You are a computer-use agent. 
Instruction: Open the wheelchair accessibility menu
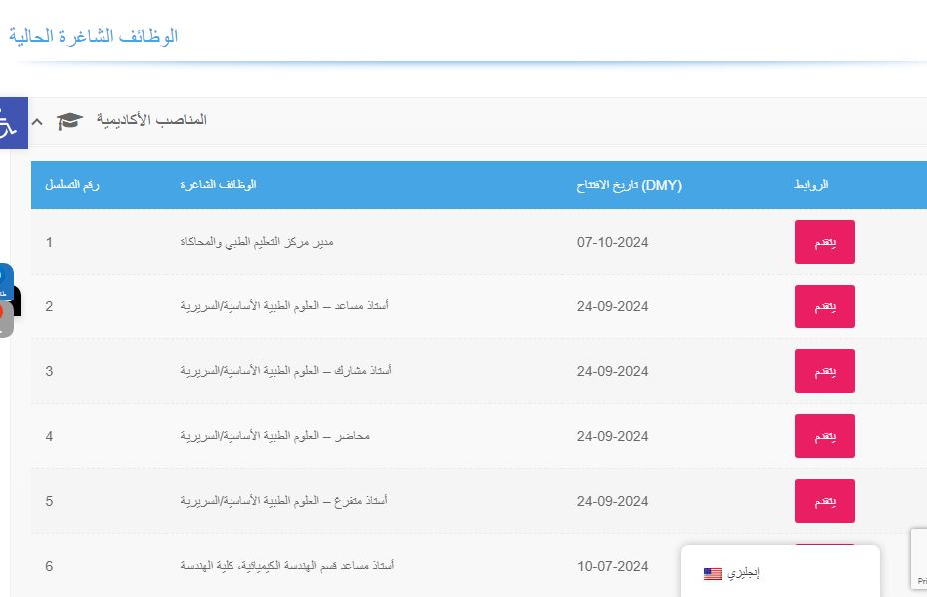pos(10,123)
